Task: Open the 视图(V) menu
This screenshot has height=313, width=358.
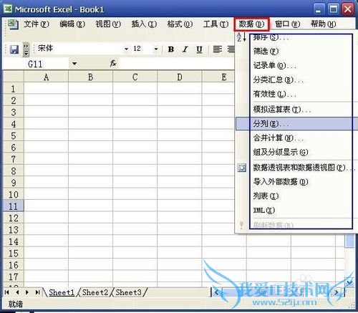Action: point(108,24)
